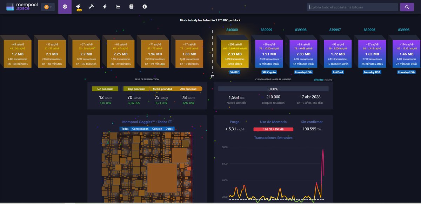This screenshot has height=204, width=421.
Task: Select the 'Media prioridad' fee segment
Action: point(163,89)
